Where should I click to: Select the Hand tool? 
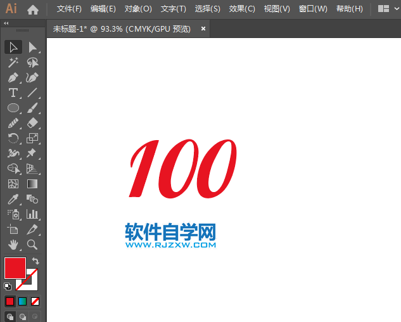[13, 245]
